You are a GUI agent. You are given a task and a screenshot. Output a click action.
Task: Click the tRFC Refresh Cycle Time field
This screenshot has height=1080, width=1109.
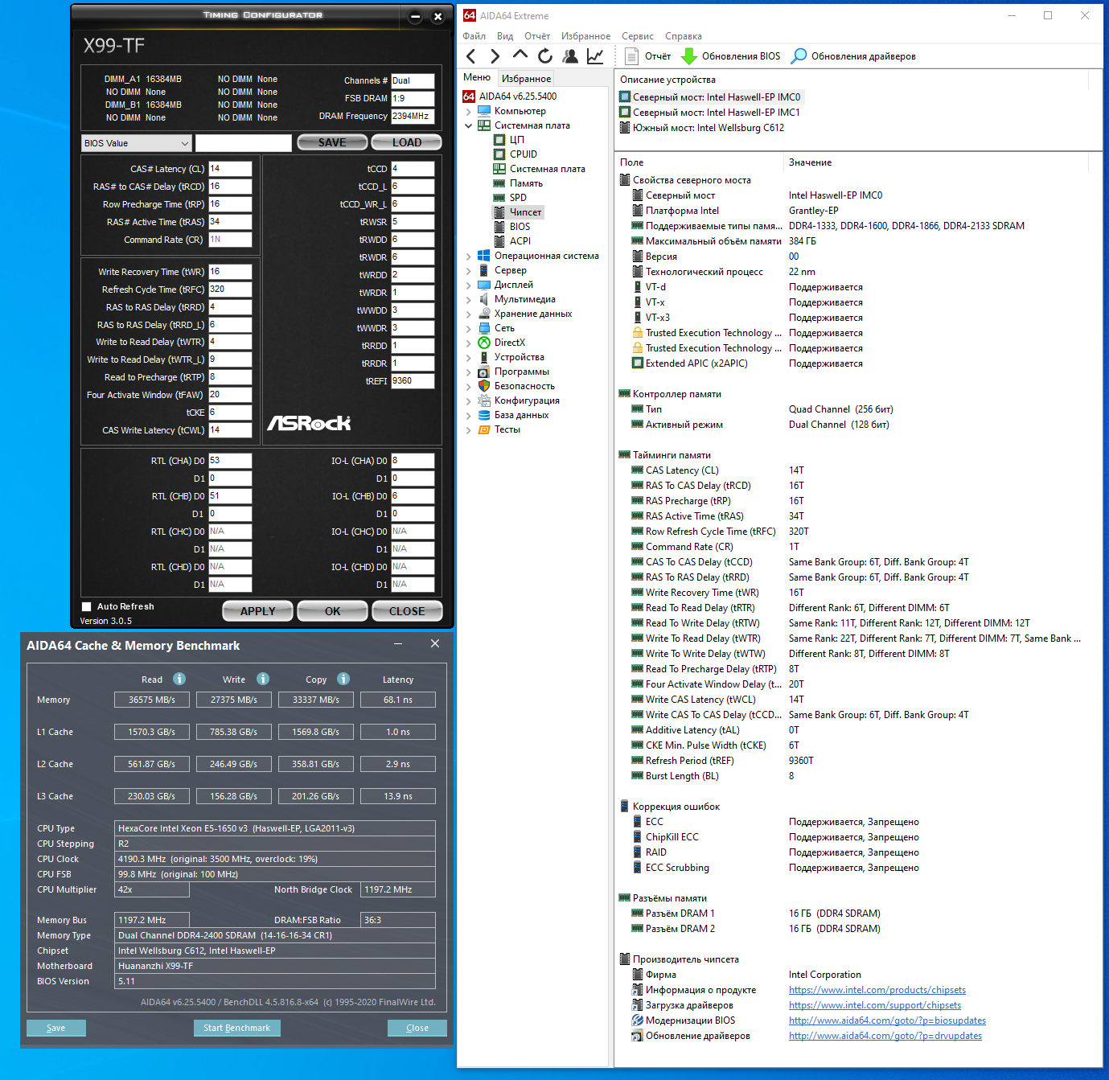click(x=230, y=290)
